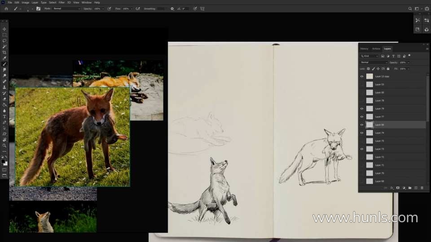The image size is (431, 242).
Task: Open layer blend mode Normal dropdown
Action: (373, 62)
